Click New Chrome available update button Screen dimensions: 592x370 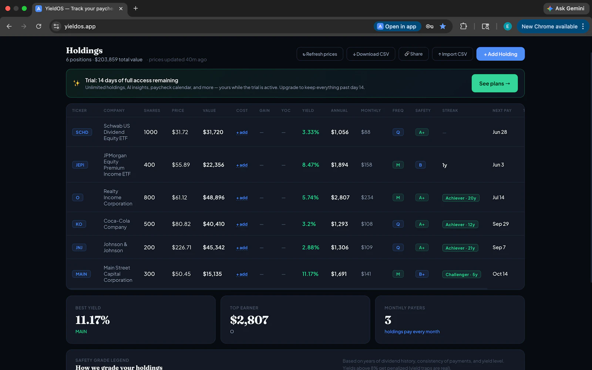pos(549,26)
